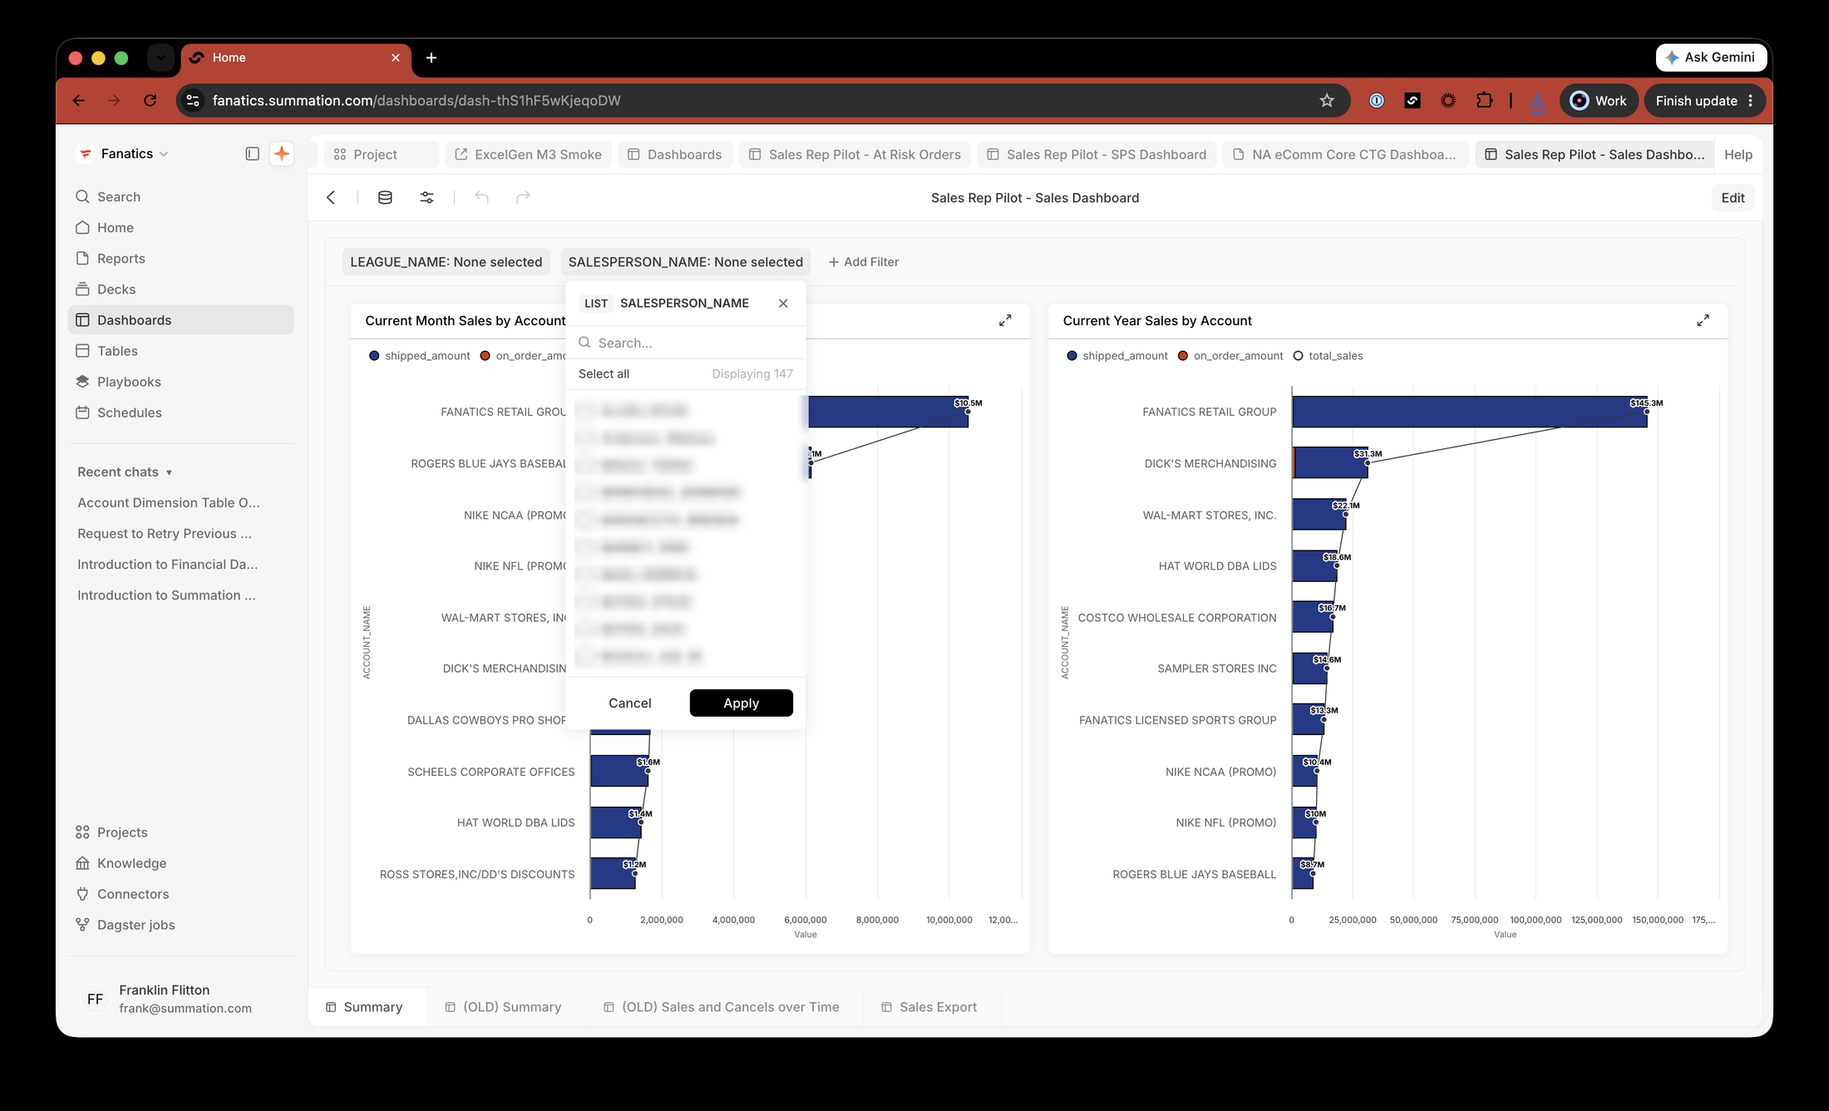
Task: Toggle shipped_amount legend in Current Year chart
Action: (1117, 356)
